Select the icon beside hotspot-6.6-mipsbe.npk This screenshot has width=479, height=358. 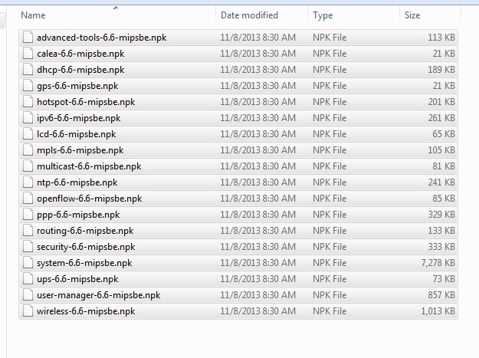pyautogui.click(x=28, y=102)
